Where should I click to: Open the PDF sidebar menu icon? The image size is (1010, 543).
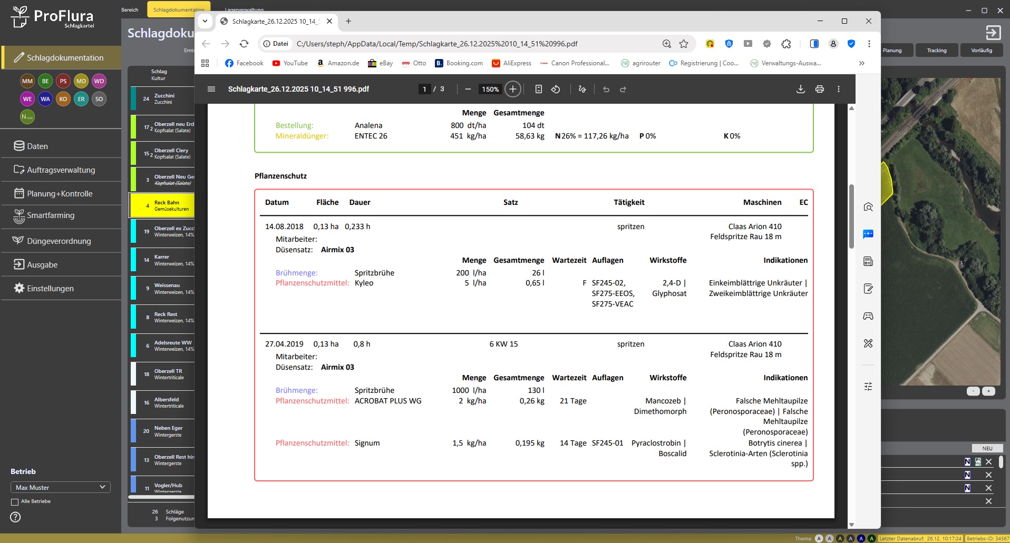click(211, 89)
